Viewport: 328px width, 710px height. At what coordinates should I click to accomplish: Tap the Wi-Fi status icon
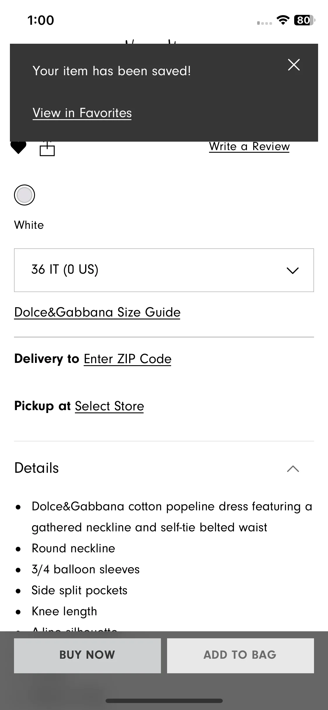tap(283, 20)
